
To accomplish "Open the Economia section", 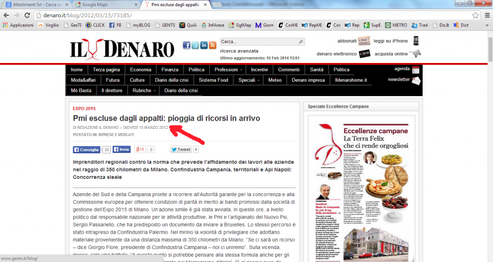I will [x=141, y=70].
